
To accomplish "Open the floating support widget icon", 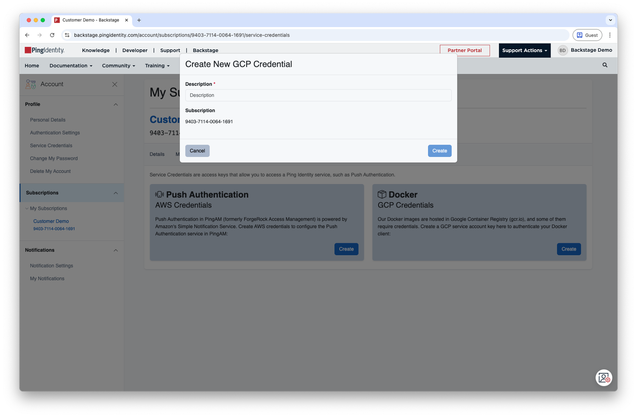I will (604, 378).
